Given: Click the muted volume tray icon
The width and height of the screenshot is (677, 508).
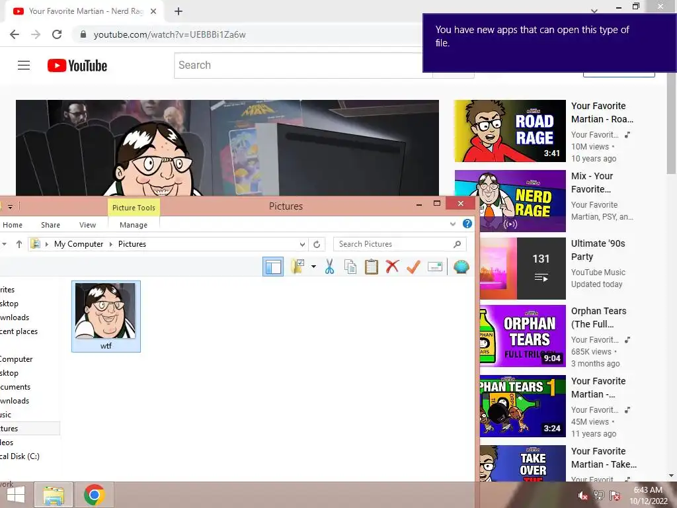Looking at the screenshot, I should 582,495.
